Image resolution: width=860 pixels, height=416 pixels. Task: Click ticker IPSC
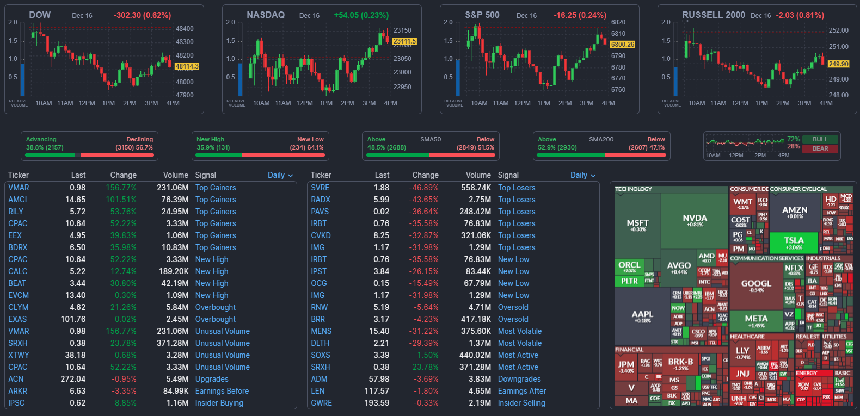(x=16, y=403)
